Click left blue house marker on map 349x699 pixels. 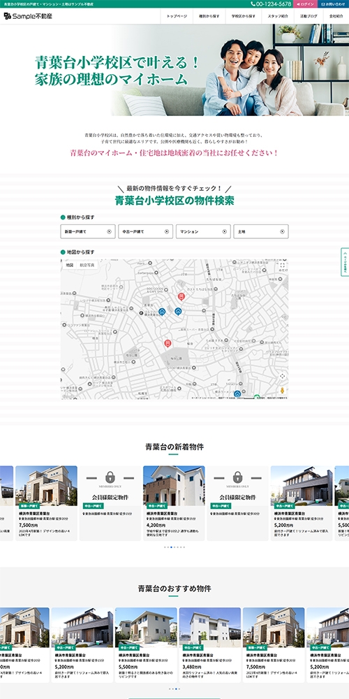(x=162, y=312)
